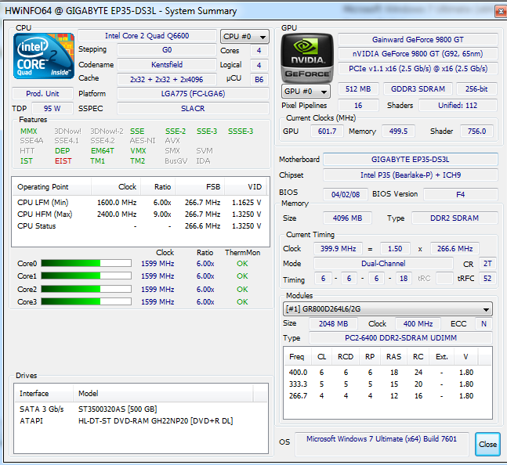Click the VMX feature label

138,151
